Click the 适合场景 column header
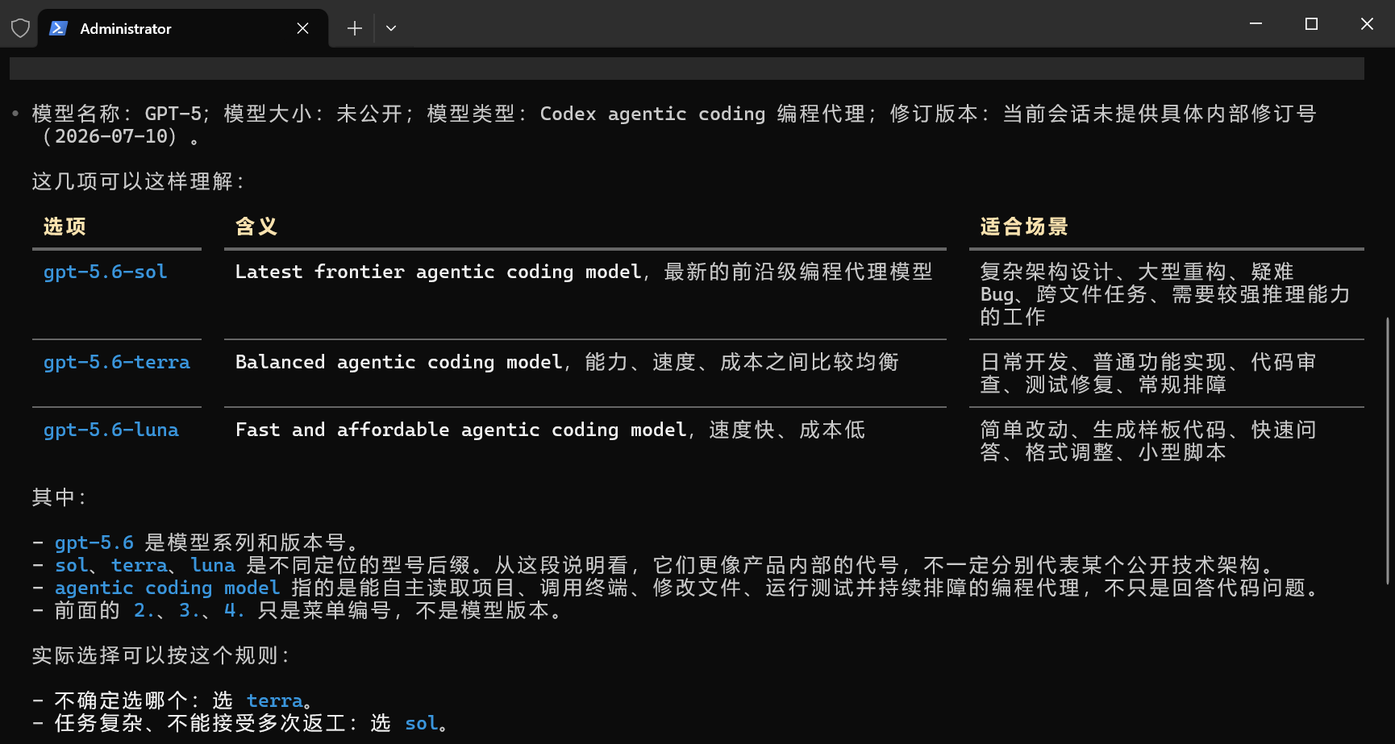 (x=1024, y=227)
